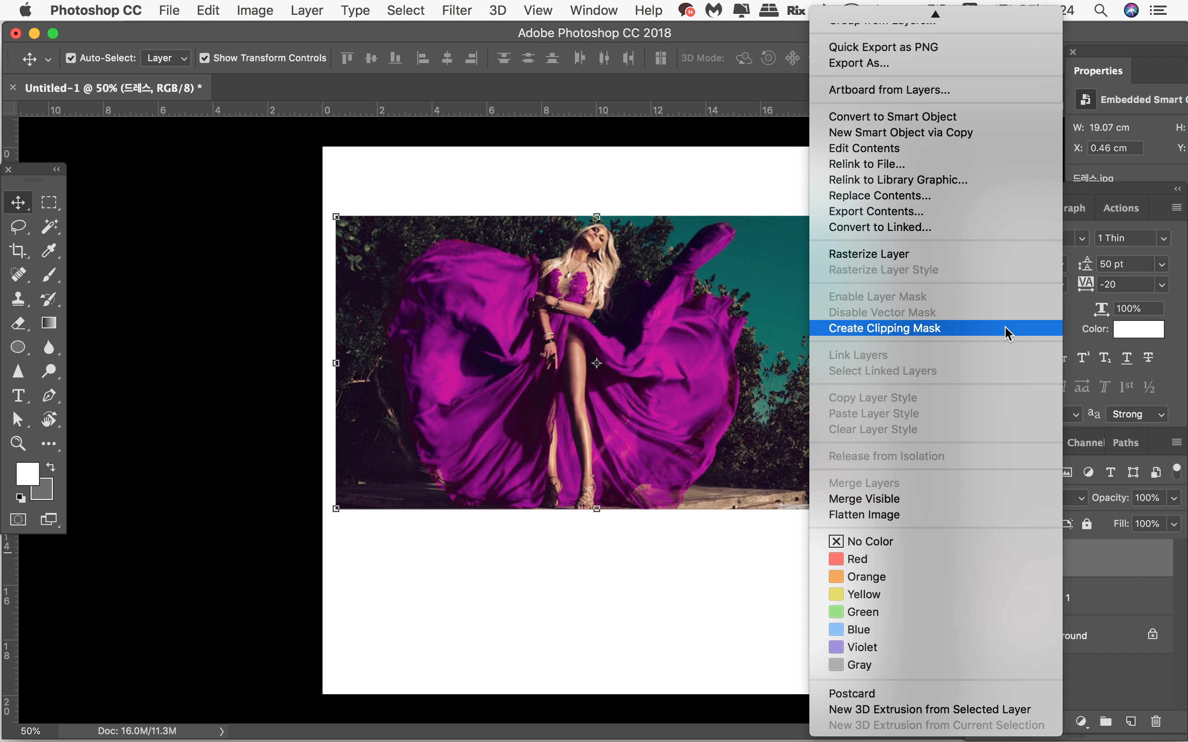
Task: Switch to the Paths tab
Action: click(x=1125, y=442)
